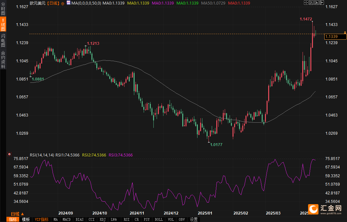Open the 设置 settings button

pos(194,219)
